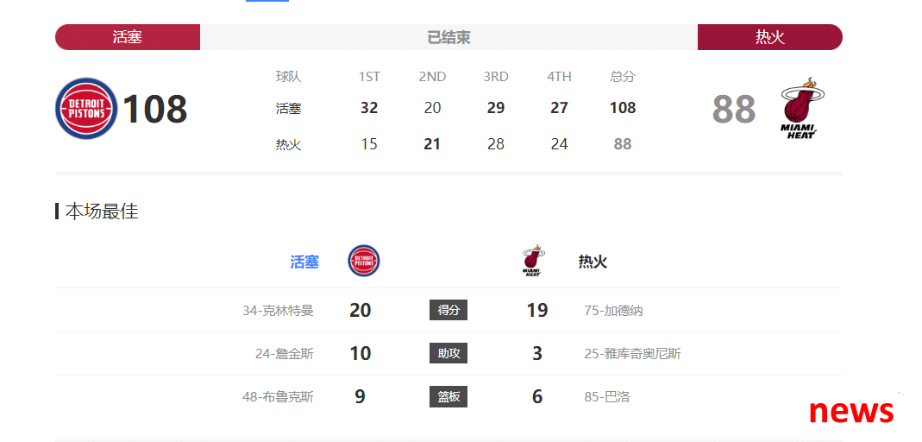The width and height of the screenshot is (922, 442).
Task: Click the 已结束 game status bar
Action: tap(448, 37)
